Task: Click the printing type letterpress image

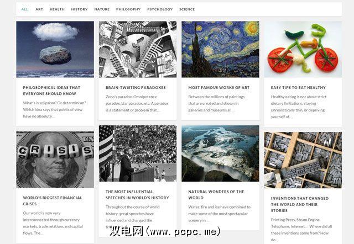Action: click(303, 160)
